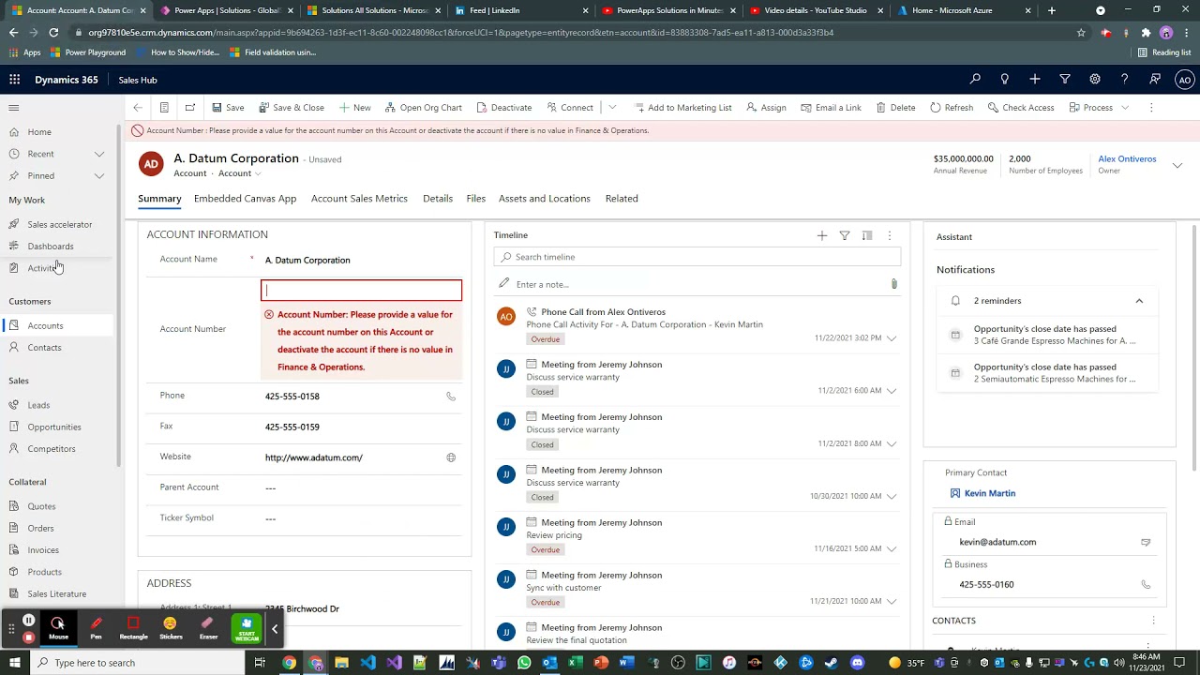Open website using the globe icon
1200x675 pixels.
pos(451,457)
